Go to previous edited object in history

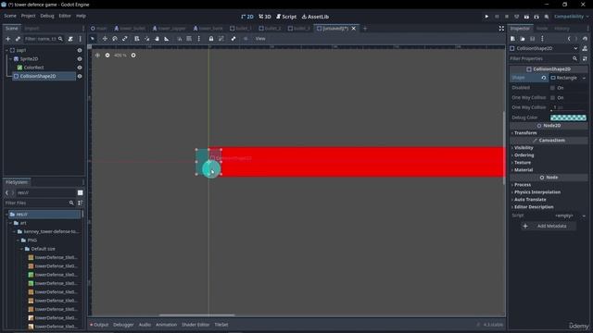pos(569,39)
